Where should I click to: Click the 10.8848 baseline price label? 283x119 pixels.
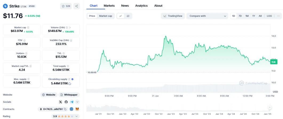click(92, 72)
